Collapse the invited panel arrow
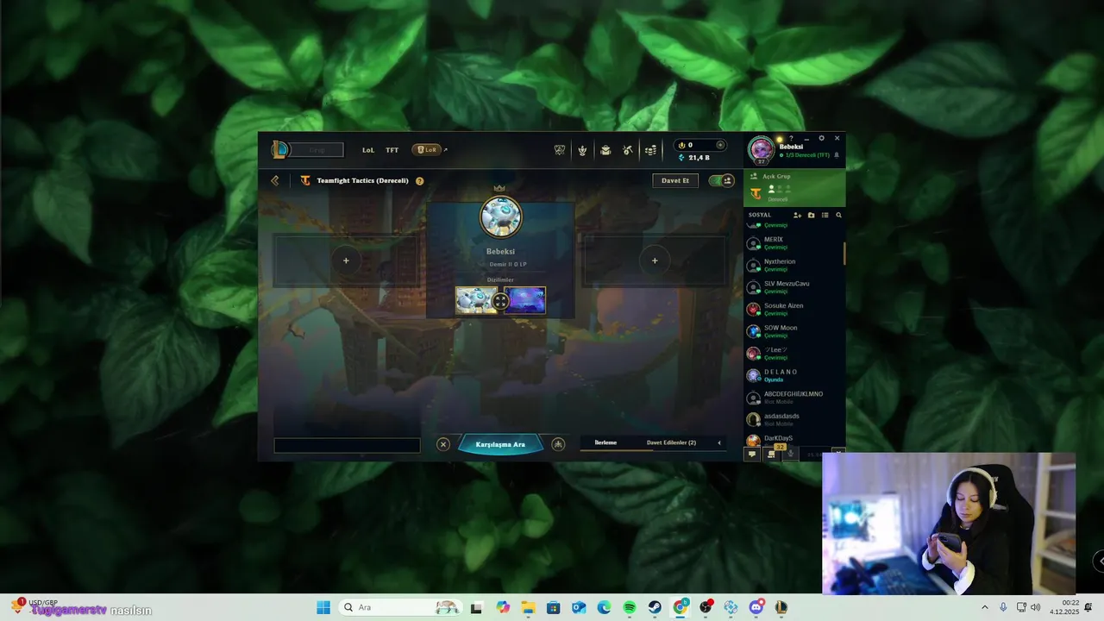Viewport: 1104px width, 621px height. (x=719, y=442)
